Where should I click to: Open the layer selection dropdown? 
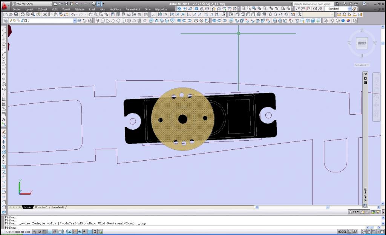coord(74,20)
